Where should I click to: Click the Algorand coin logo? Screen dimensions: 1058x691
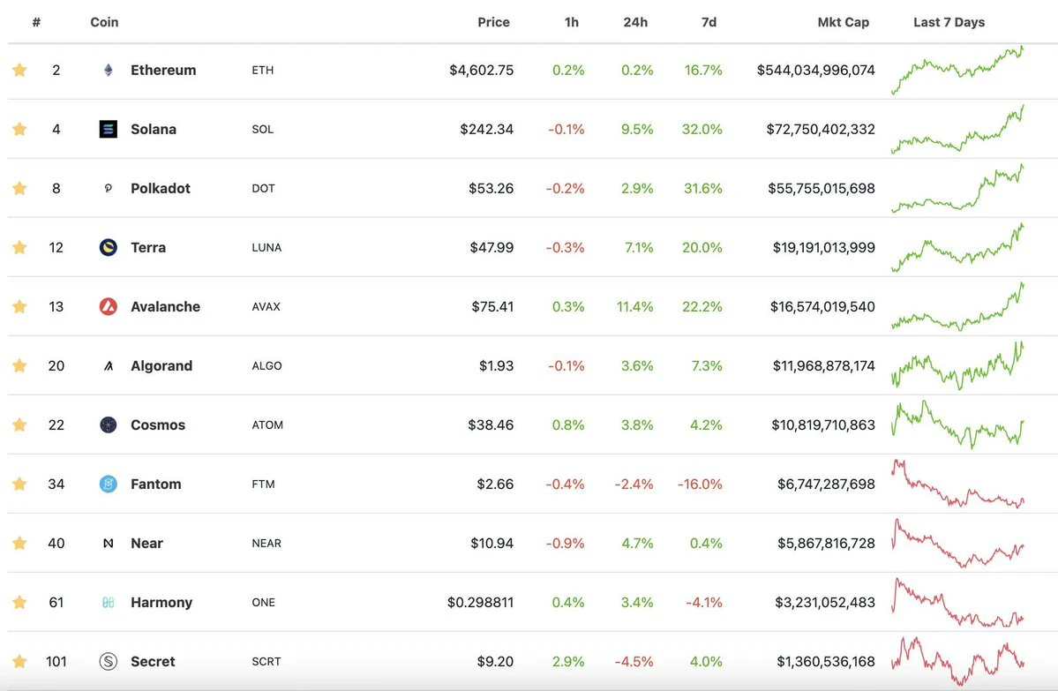(x=108, y=365)
